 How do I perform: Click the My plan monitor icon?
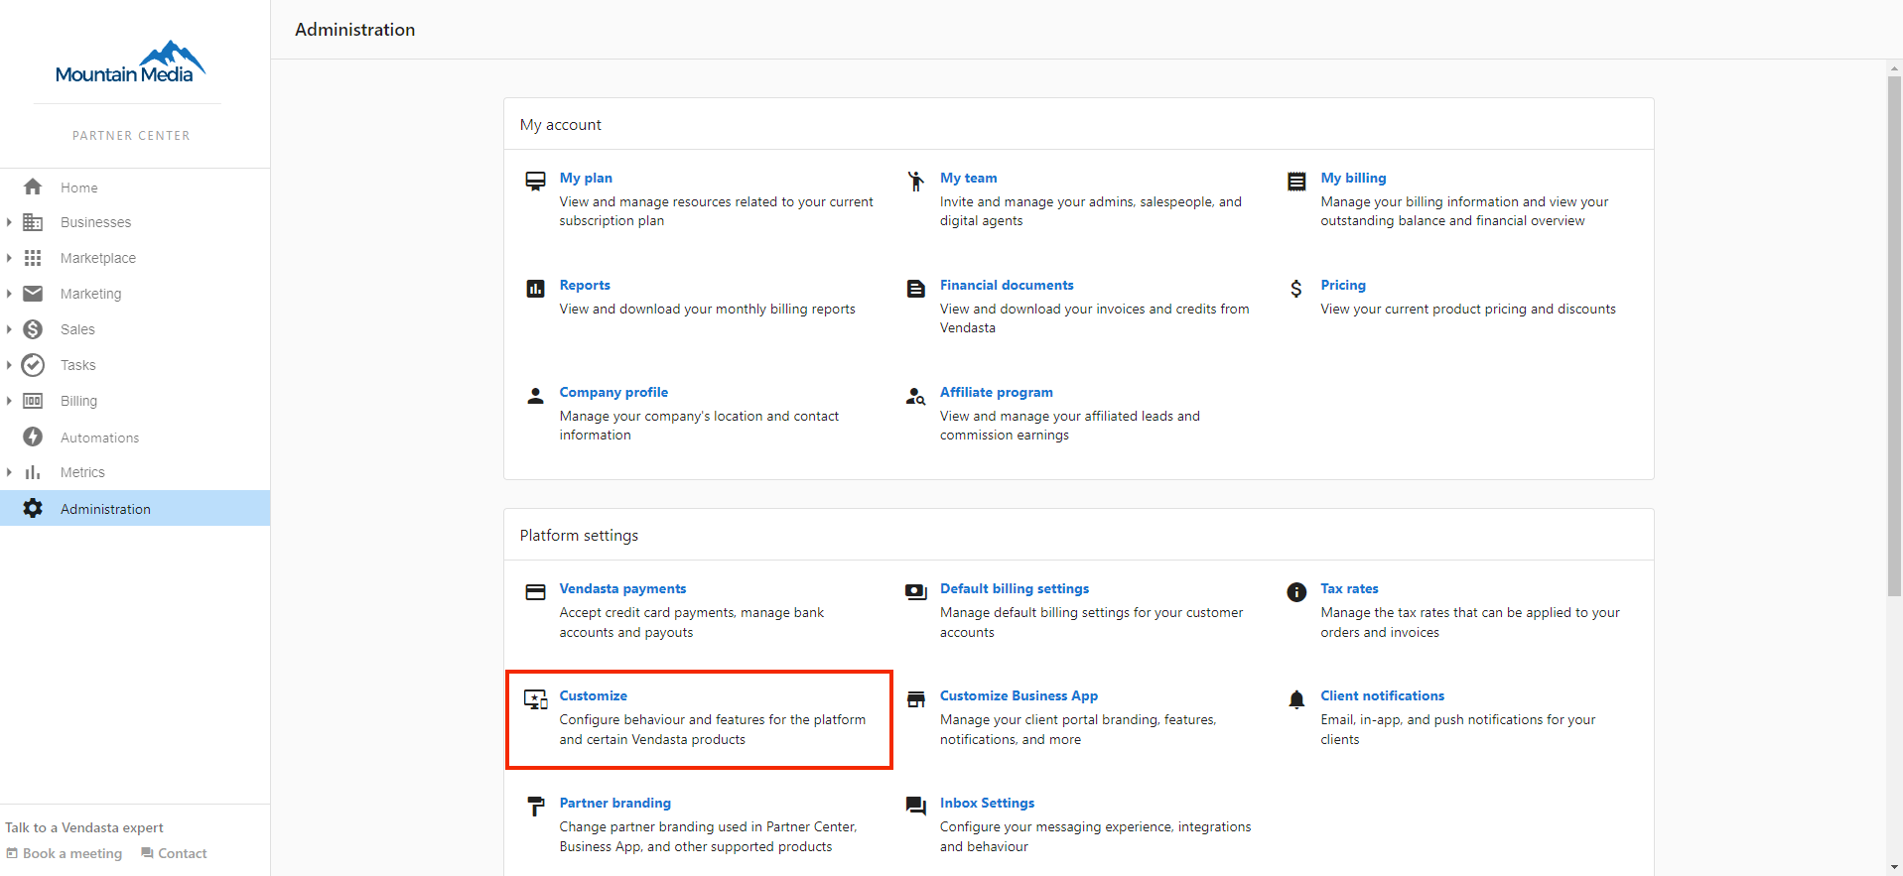[535, 181]
